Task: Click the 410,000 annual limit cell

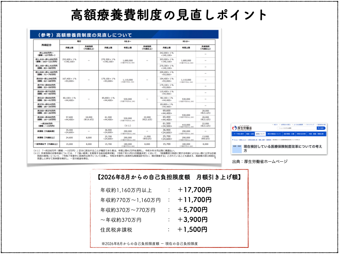Action: pos(186,125)
